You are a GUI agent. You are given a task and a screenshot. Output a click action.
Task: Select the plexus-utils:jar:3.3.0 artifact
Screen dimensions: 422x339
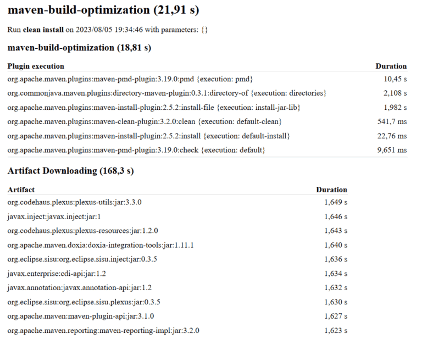(75, 202)
